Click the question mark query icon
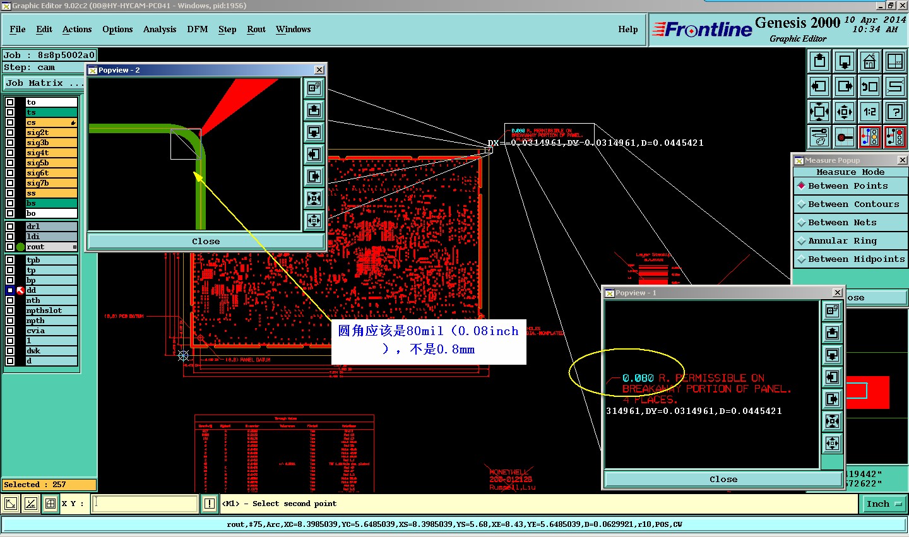 click(x=895, y=112)
